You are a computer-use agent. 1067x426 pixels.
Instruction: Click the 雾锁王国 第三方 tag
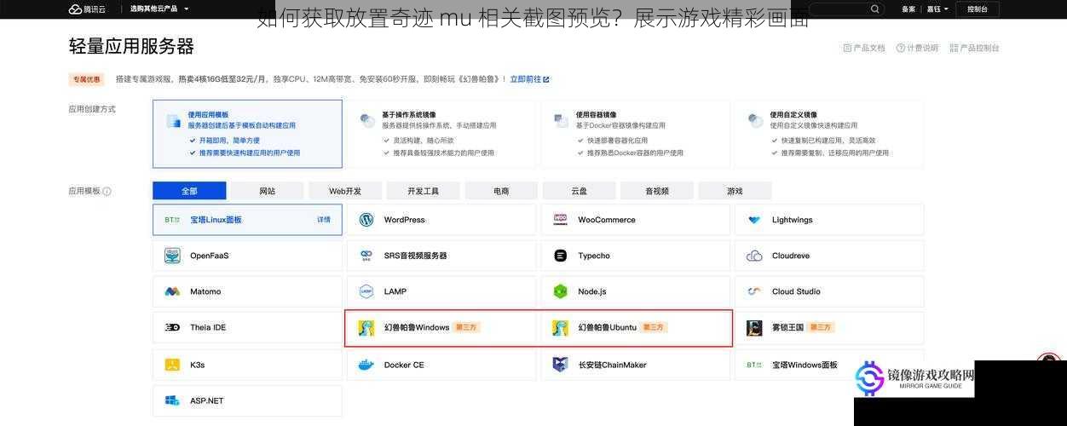[821, 327]
